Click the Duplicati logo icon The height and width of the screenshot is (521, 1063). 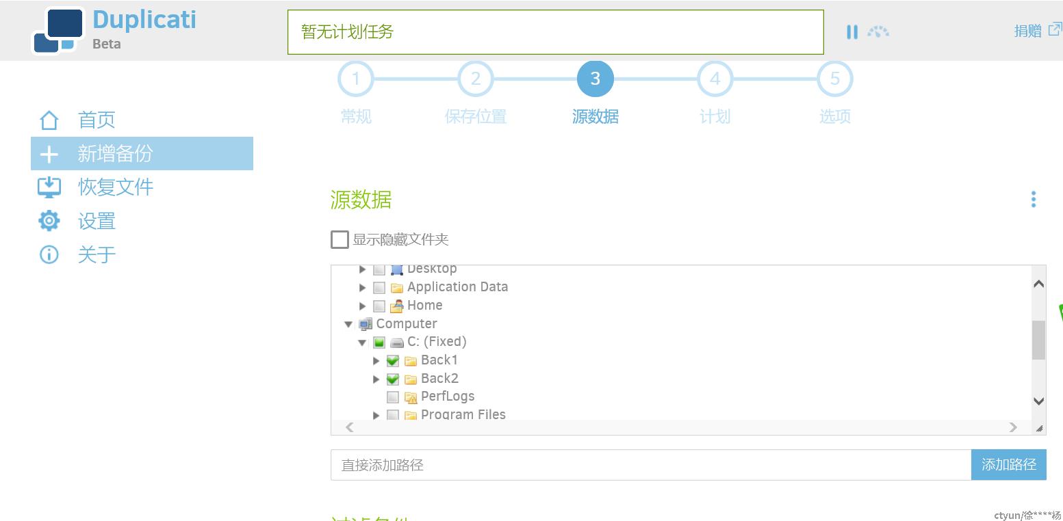[x=59, y=30]
